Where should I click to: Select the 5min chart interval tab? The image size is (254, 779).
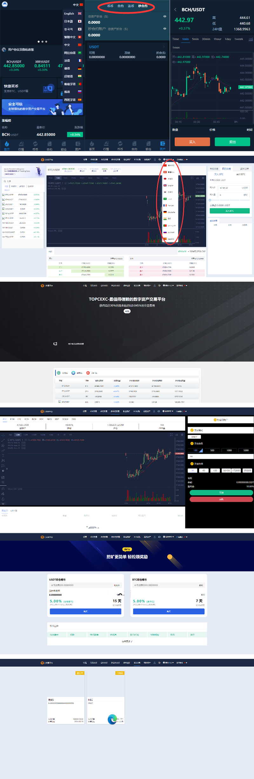pos(195,39)
